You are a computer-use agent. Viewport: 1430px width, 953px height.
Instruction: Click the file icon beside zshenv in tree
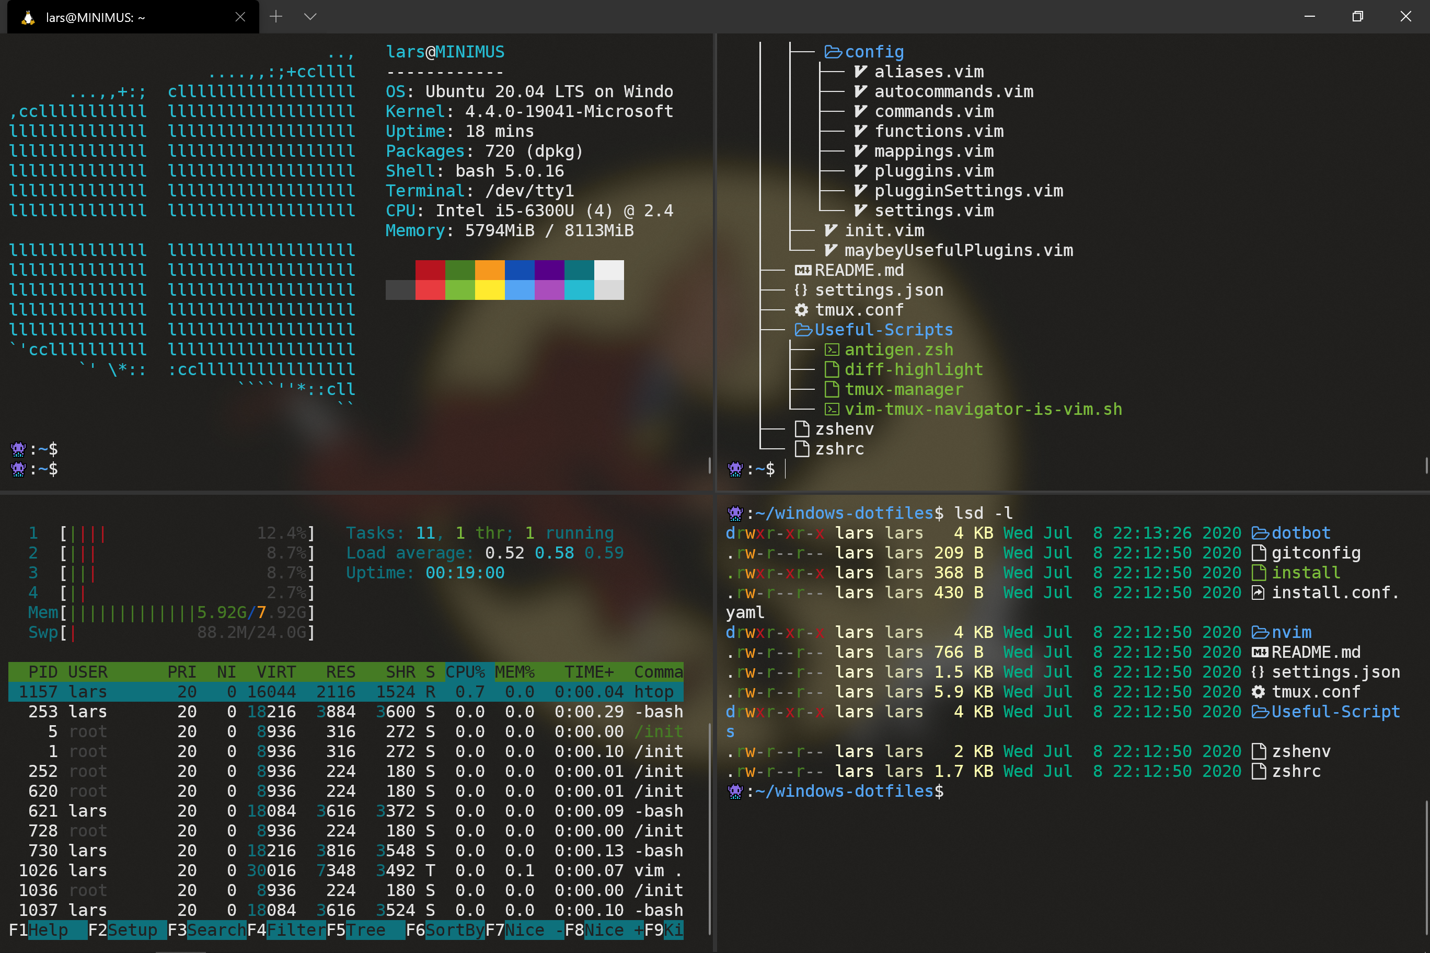click(x=802, y=429)
